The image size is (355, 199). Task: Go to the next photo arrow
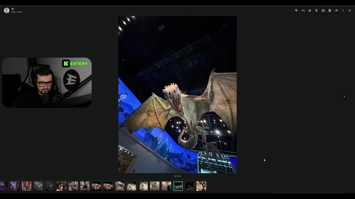344,97
